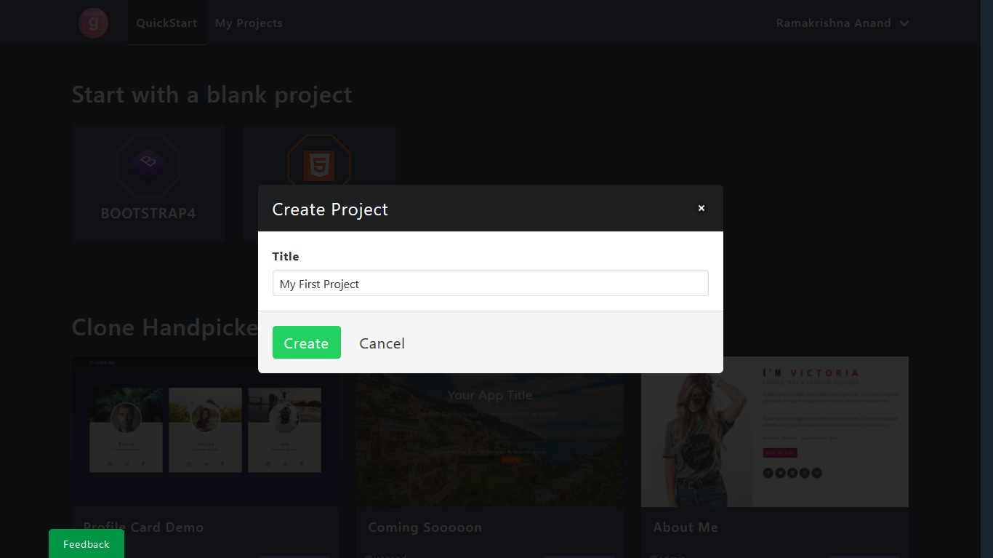Click the Instagram icon in About Me preview
The image size is (993, 558).
pos(804,472)
